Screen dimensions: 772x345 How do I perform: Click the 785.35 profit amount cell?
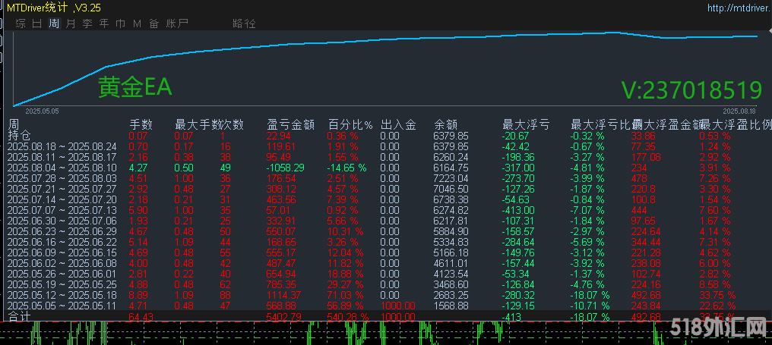pyautogui.click(x=282, y=284)
